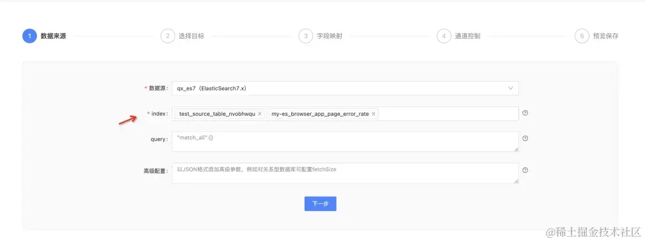The height and width of the screenshot is (242, 645).
Task: Expand the 数据源 dropdown arrow
Action: (511, 88)
